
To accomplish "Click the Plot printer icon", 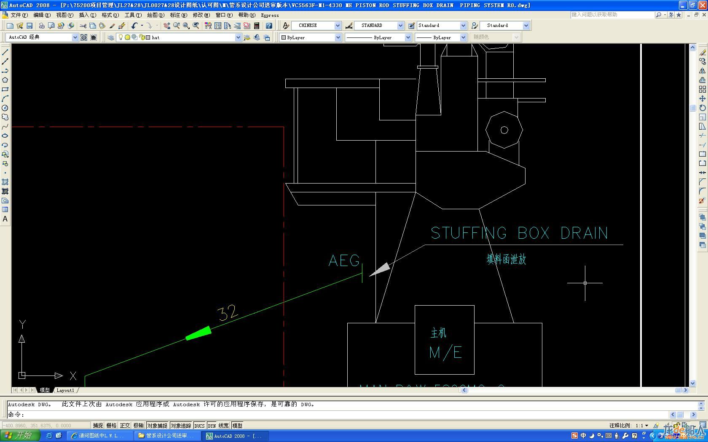I will (x=42, y=26).
